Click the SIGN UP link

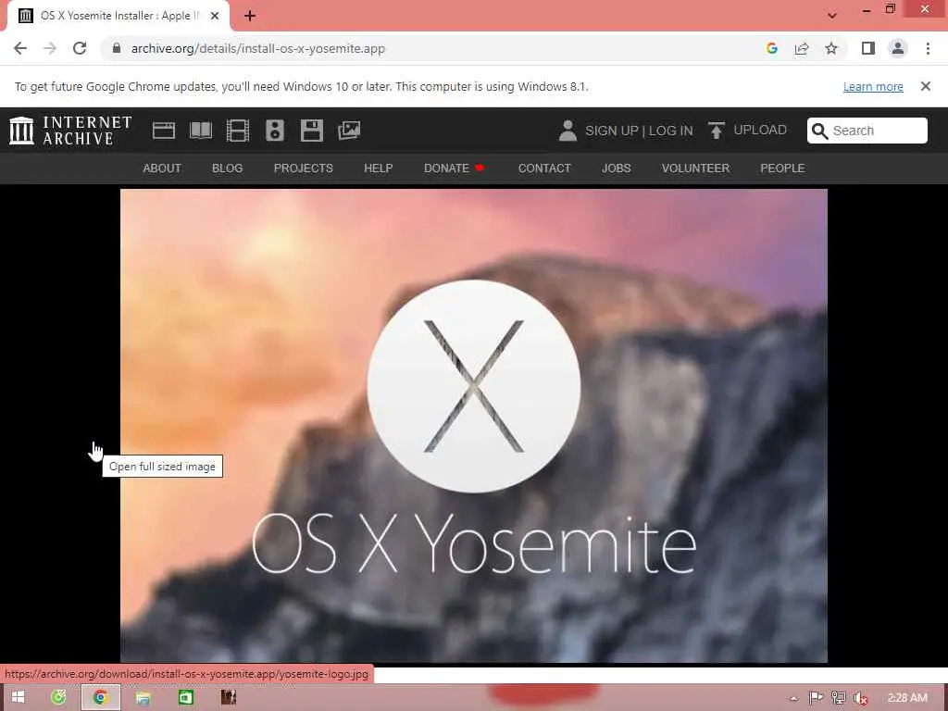pyautogui.click(x=611, y=131)
